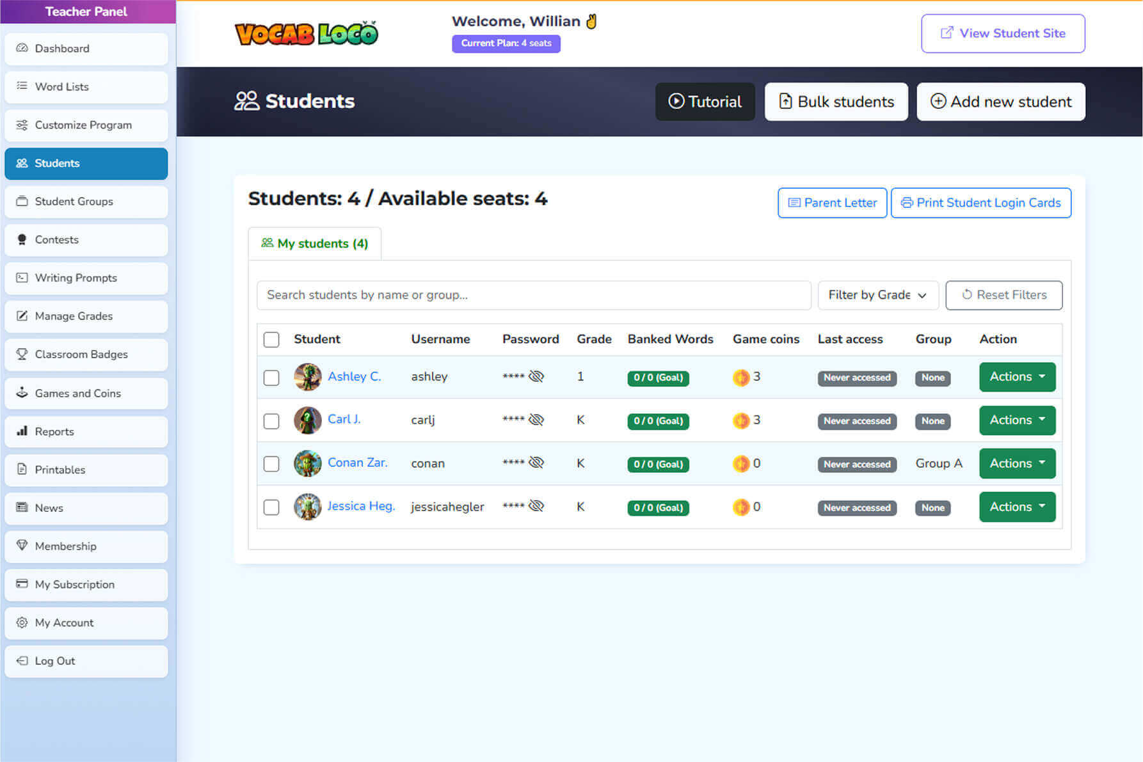Screen dimensions: 1143x762
Task: Expand Actions dropdown for Ashley C.
Action: coord(1016,377)
